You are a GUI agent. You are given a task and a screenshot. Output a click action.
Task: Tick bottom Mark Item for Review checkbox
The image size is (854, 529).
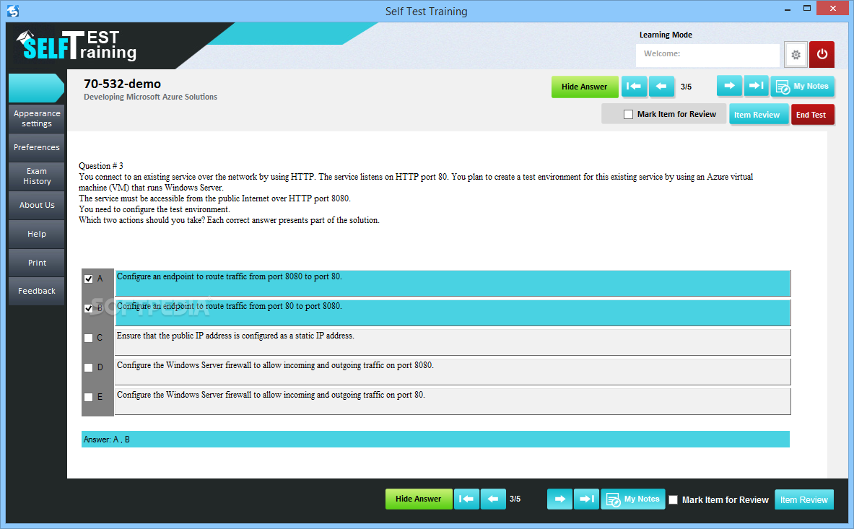674,499
